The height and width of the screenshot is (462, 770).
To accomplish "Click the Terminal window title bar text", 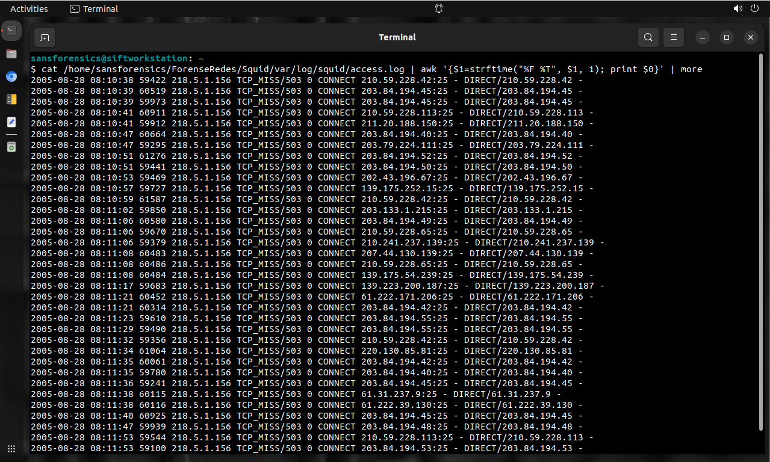I will pyautogui.click(x=397, y=37).
